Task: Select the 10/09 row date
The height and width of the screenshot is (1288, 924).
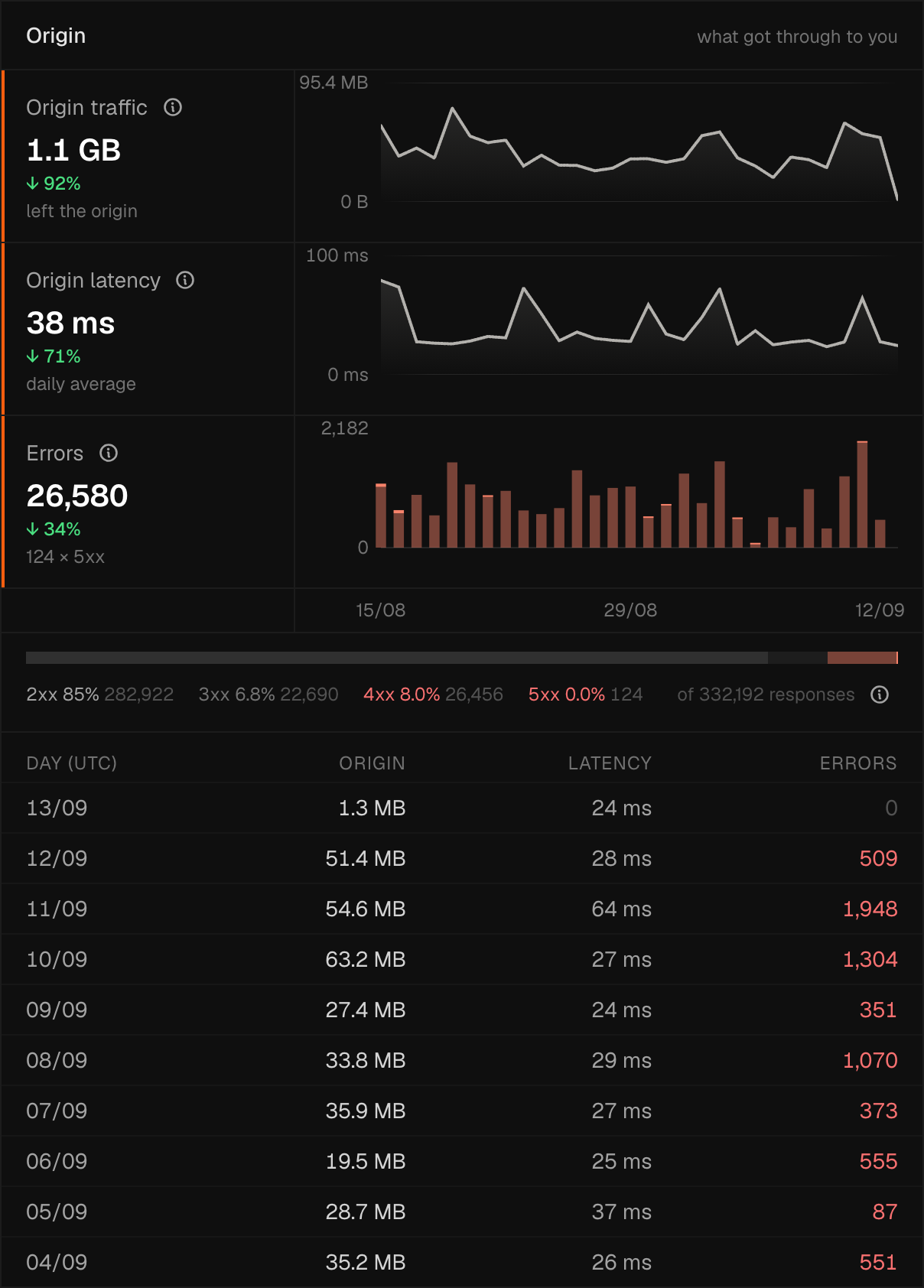Action: click(x=57, y=959)
